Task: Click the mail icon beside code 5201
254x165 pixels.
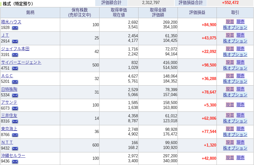Action: [x=15, y=82]
